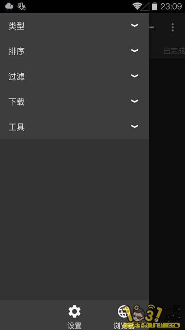
Task: Expand the 排序 section chevron
Action: pos(134,50)
